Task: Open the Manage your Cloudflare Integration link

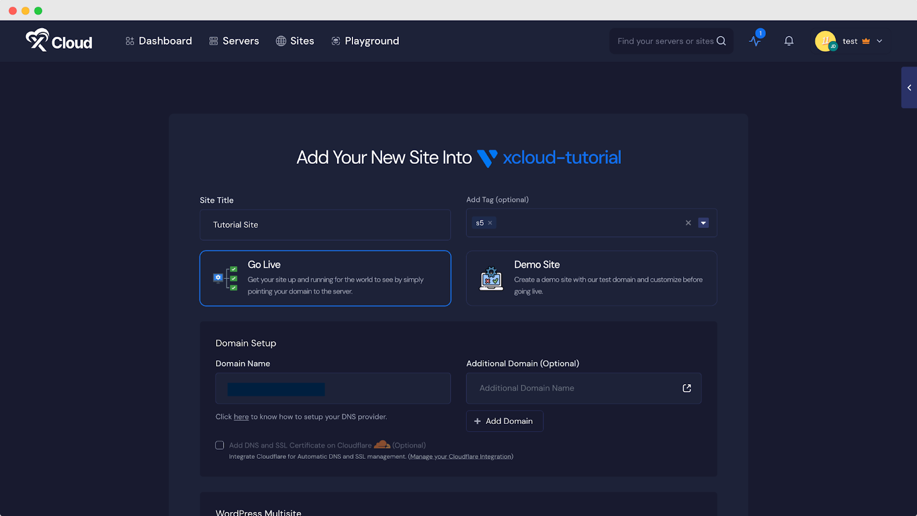Action: tap(460, 456)
